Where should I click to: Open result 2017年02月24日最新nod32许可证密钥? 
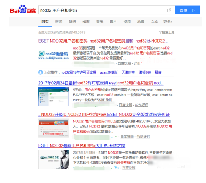[x=101, y=83]
